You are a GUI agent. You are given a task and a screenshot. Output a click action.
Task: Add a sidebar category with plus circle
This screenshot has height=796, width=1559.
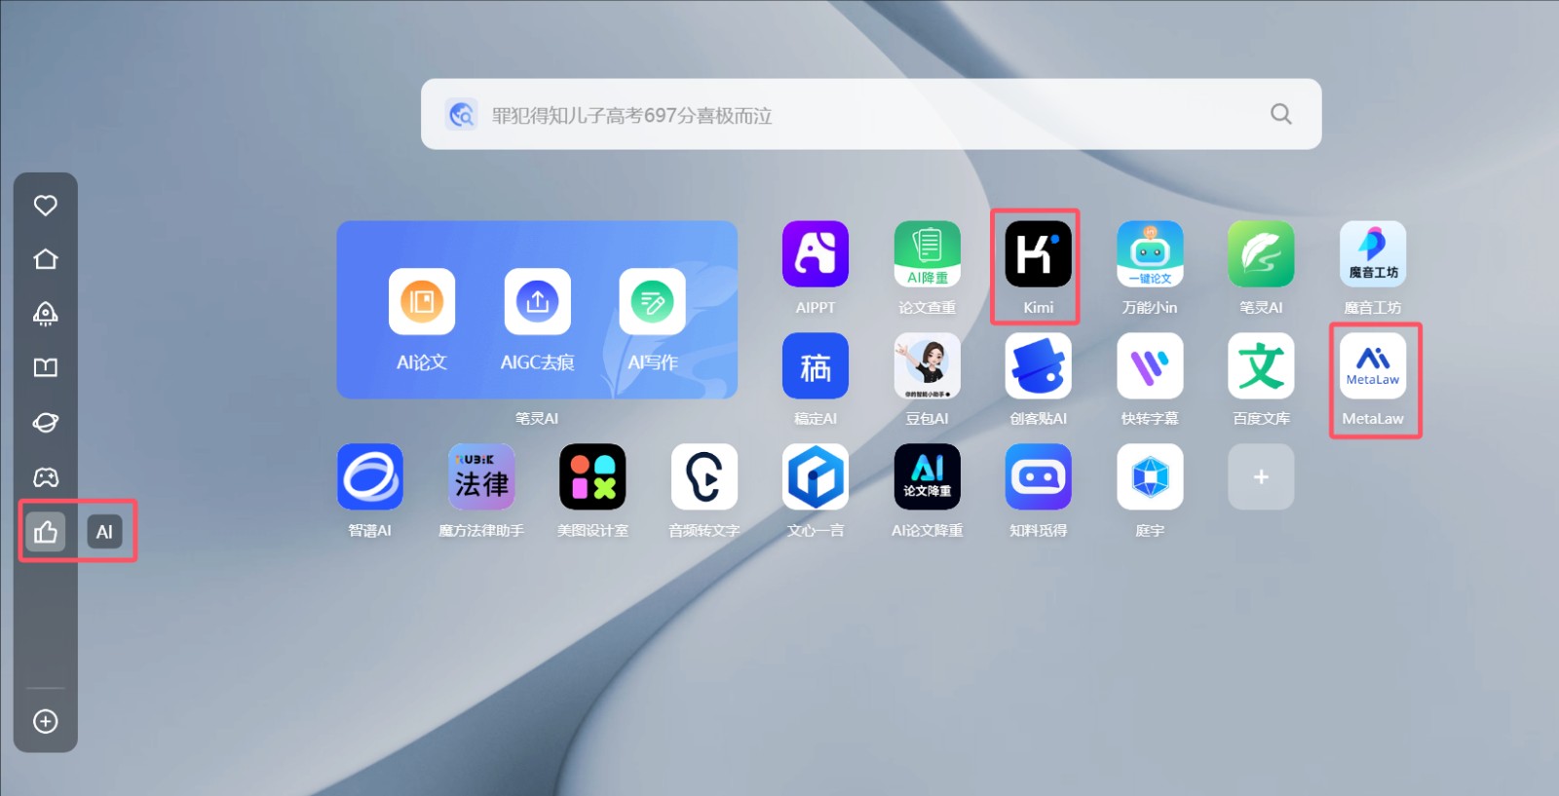pyautogui.click(x=46, y=721)
